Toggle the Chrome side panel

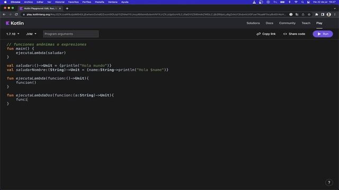pos(323,14)
